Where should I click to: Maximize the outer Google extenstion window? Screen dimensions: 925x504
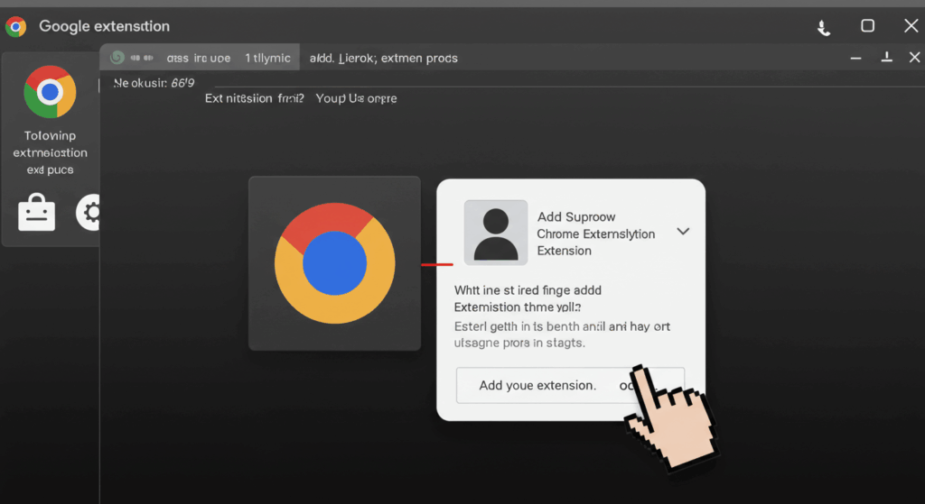(x=867, y=26)
